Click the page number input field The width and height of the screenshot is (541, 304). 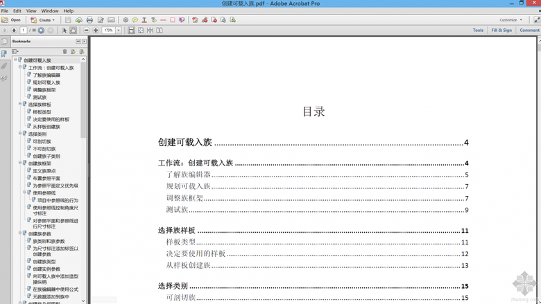[x=24, y=30]
